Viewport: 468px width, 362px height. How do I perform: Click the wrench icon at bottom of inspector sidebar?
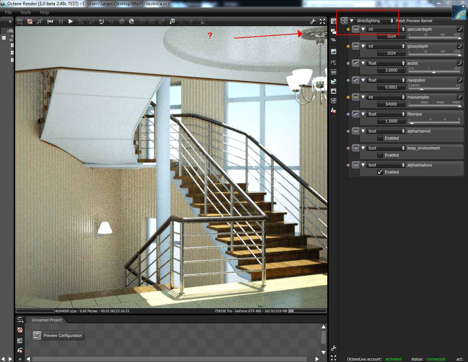point(334,348)
